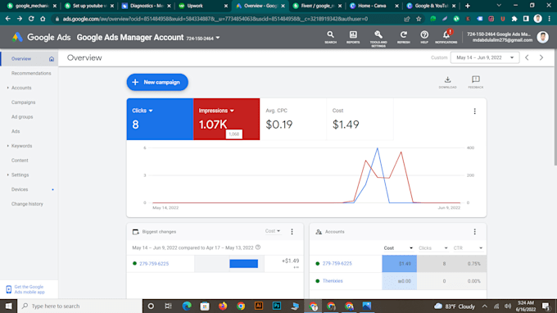Open the date range dropdown May 14 – Jun 9

point(485,57)
